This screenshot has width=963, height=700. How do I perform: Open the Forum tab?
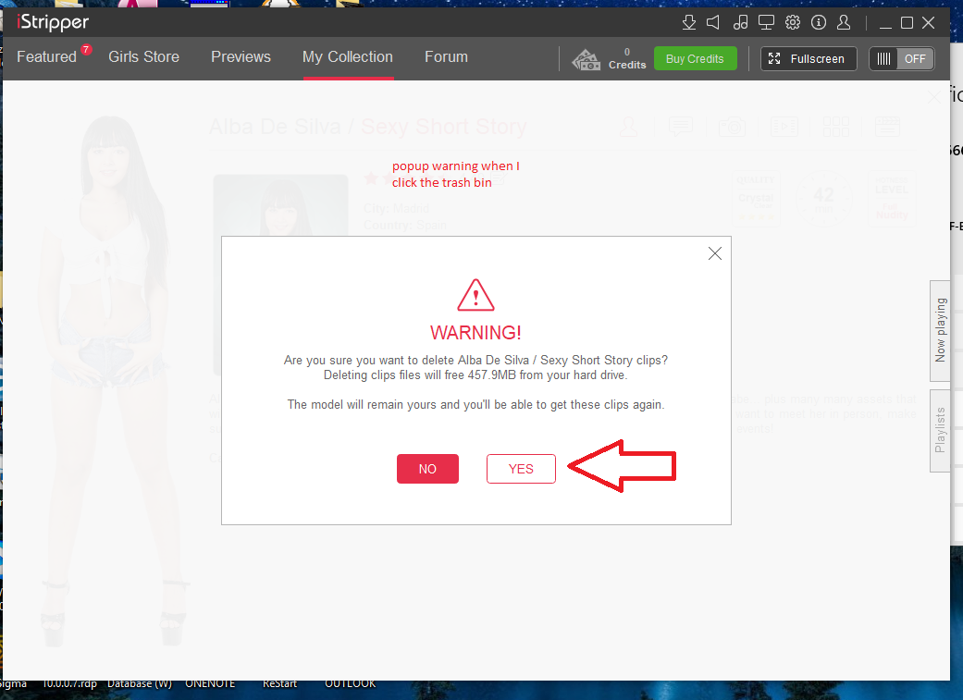pos(447,57)
